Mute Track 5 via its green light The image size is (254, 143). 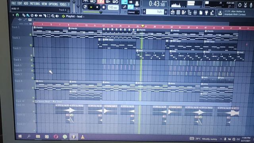pos(32,66)
